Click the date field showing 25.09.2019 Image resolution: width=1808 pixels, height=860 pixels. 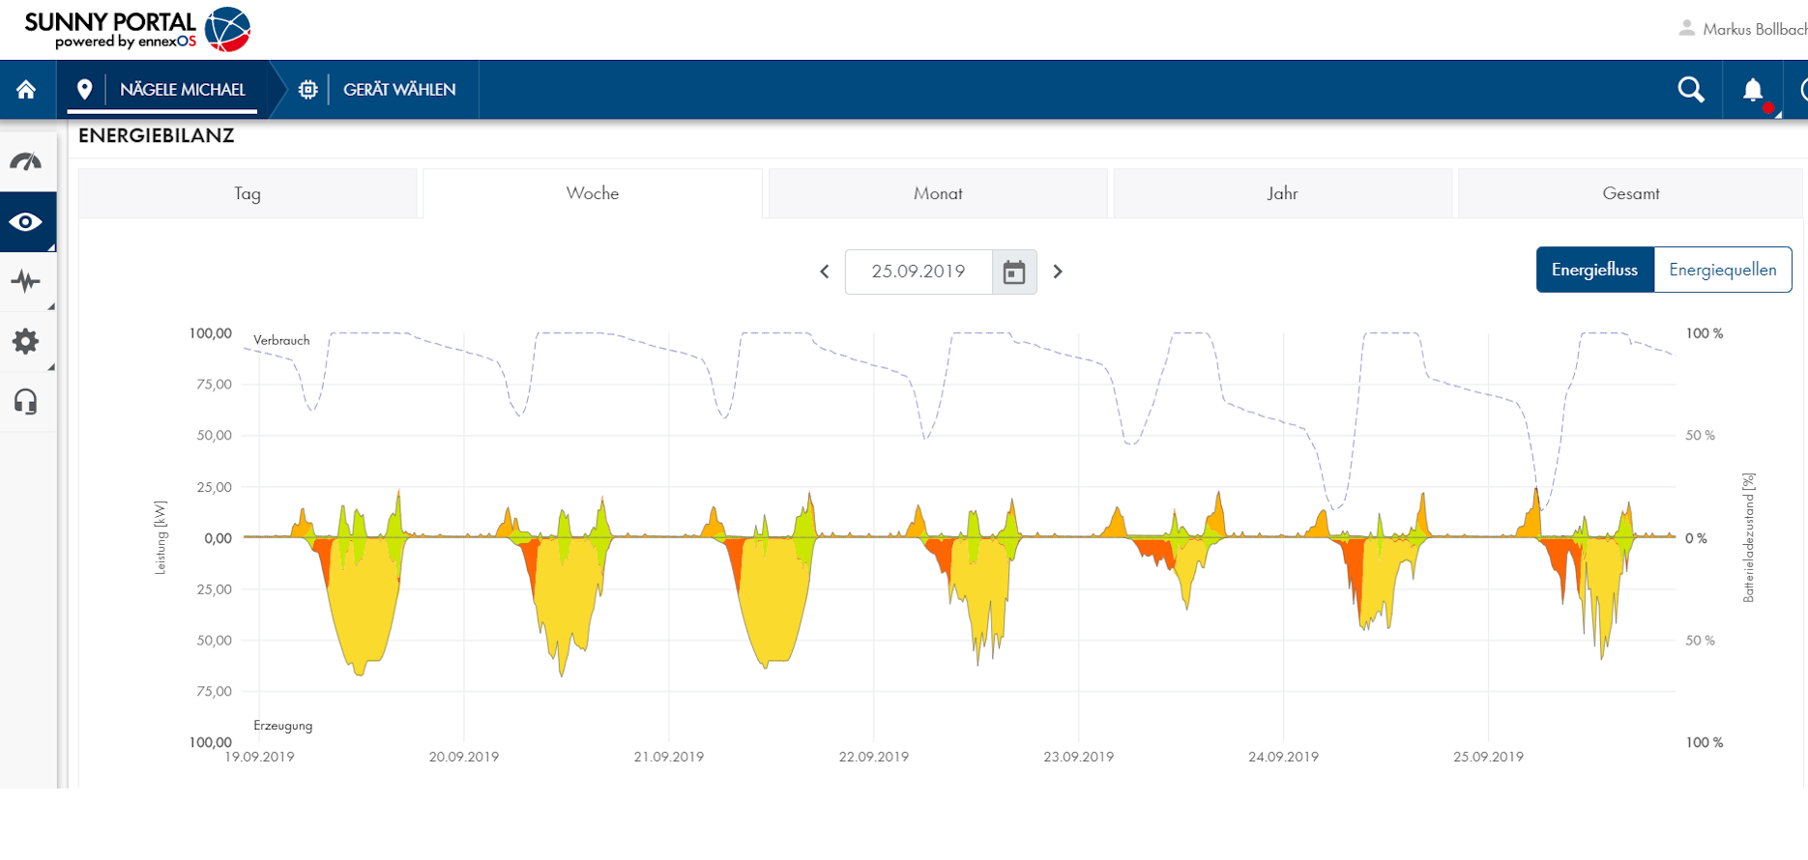[918, 272]
